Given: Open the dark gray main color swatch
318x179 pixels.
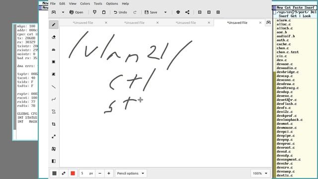Looking at the screenshot, I should click(x=54, y=174).
